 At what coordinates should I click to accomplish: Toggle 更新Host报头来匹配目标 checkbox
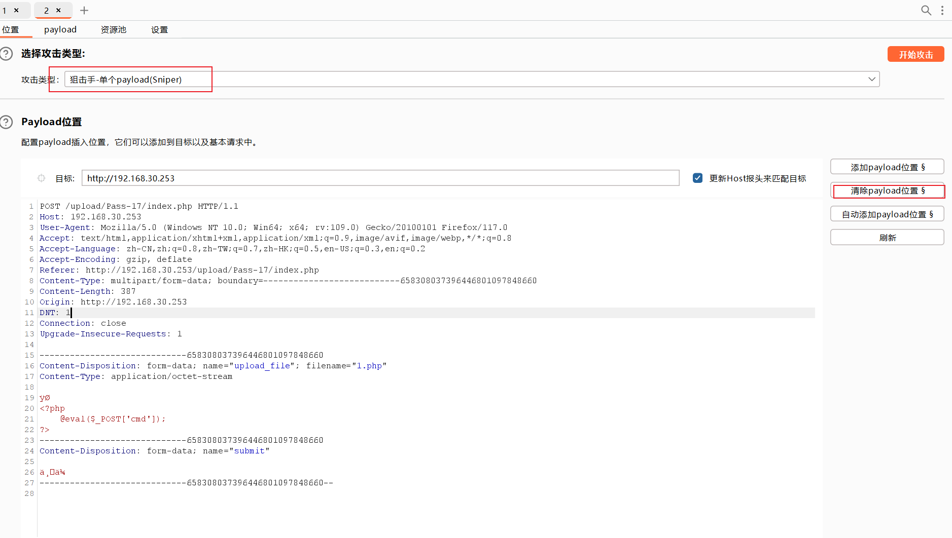[x=698, y=178]
